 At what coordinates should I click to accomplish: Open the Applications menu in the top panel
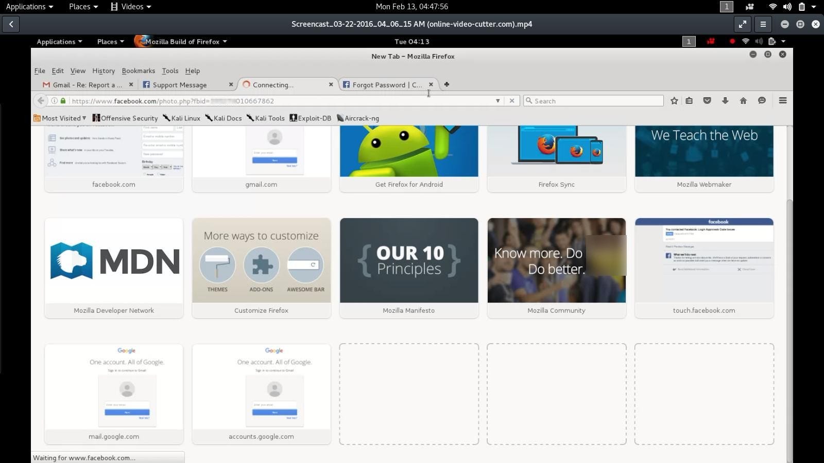click(29, 7)
